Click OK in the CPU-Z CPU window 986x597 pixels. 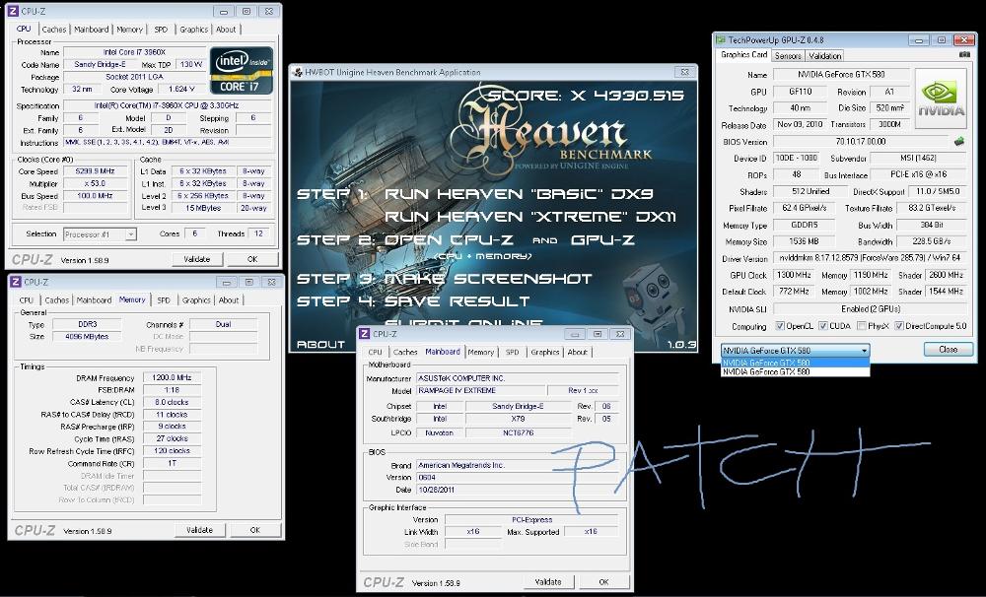point(252,259)
